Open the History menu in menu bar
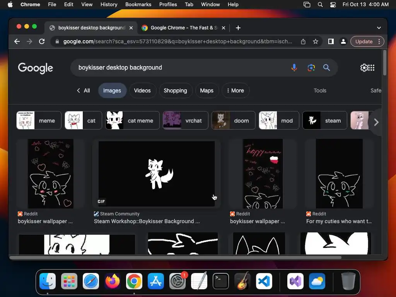 pos(109,5)
